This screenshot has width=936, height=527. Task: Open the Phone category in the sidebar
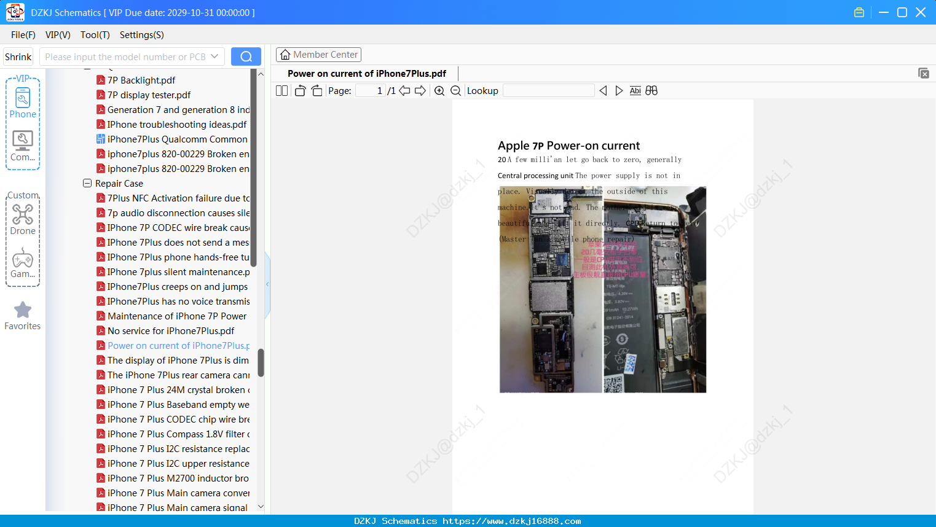click(23, 103)
